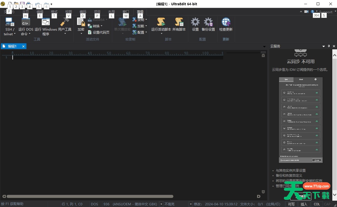Launch 运行 Windows 程序 tool
The image size is (337, 207).
pos(46,22)
